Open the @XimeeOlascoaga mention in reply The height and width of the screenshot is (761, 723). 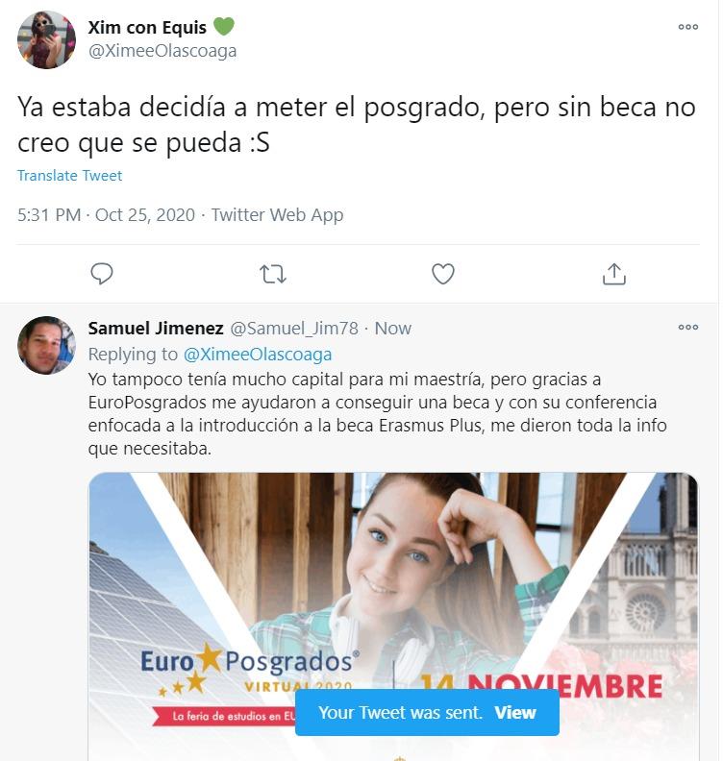point(258,355)
